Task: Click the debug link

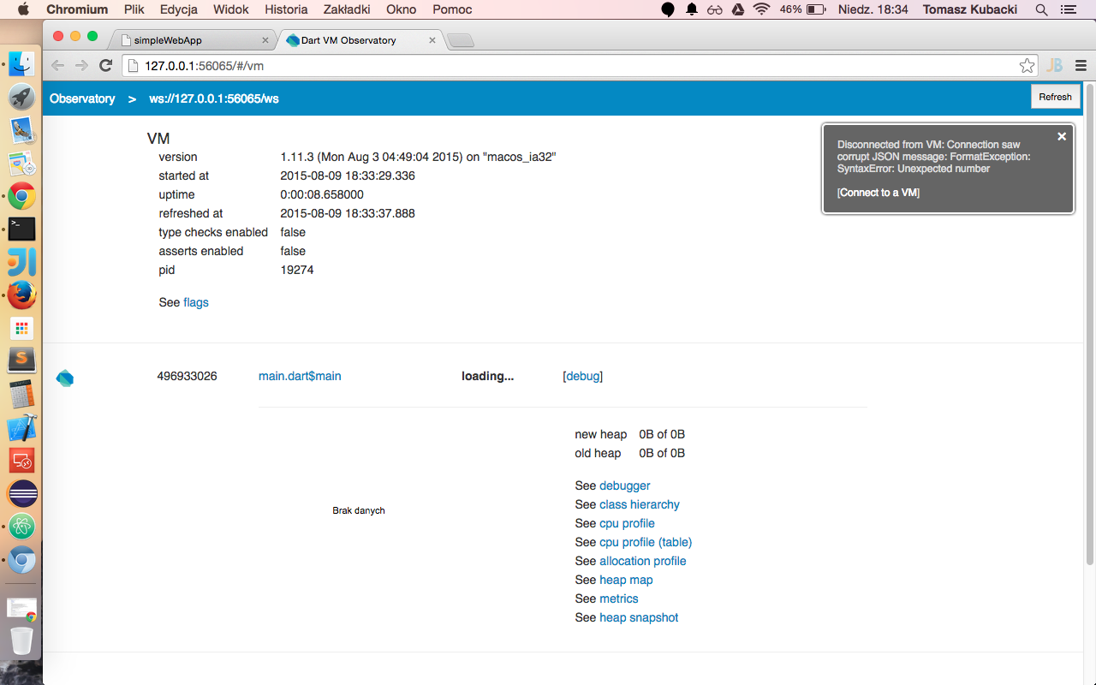Action: 583,376
